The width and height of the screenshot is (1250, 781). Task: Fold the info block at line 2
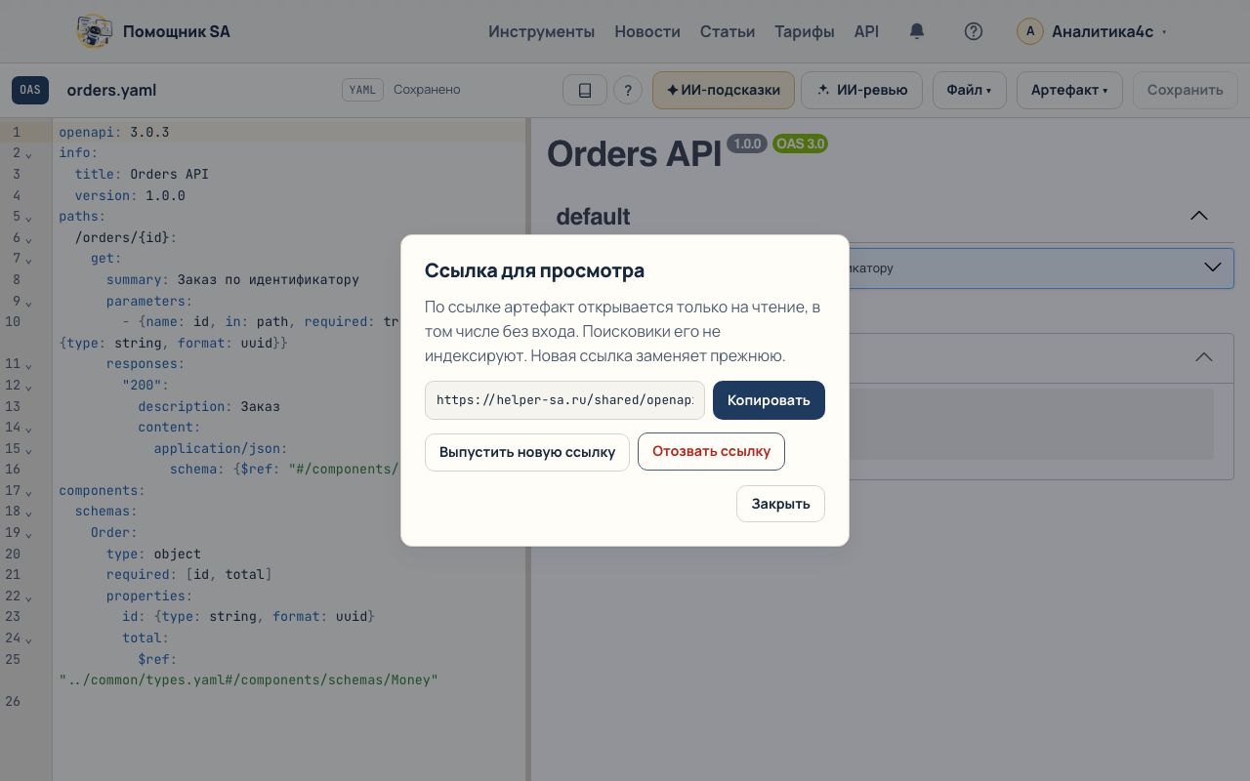tap(28, 154)
